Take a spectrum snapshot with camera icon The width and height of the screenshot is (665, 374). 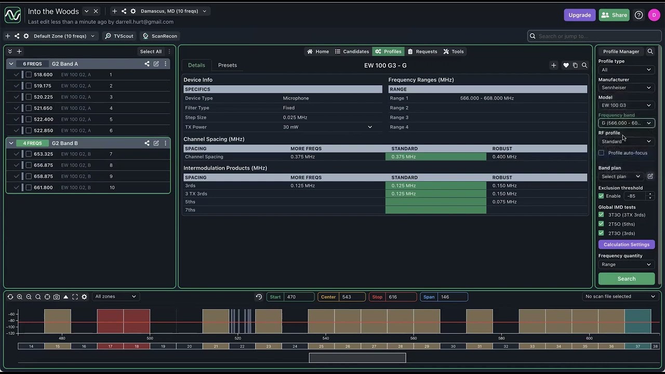coord(57,297)
